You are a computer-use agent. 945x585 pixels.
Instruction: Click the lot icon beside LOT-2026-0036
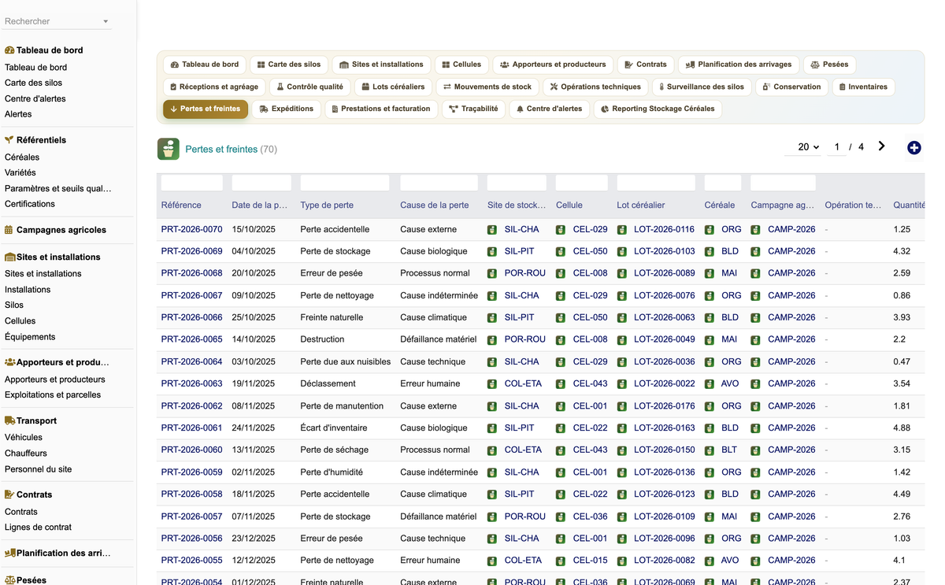(x=622, y=361)
